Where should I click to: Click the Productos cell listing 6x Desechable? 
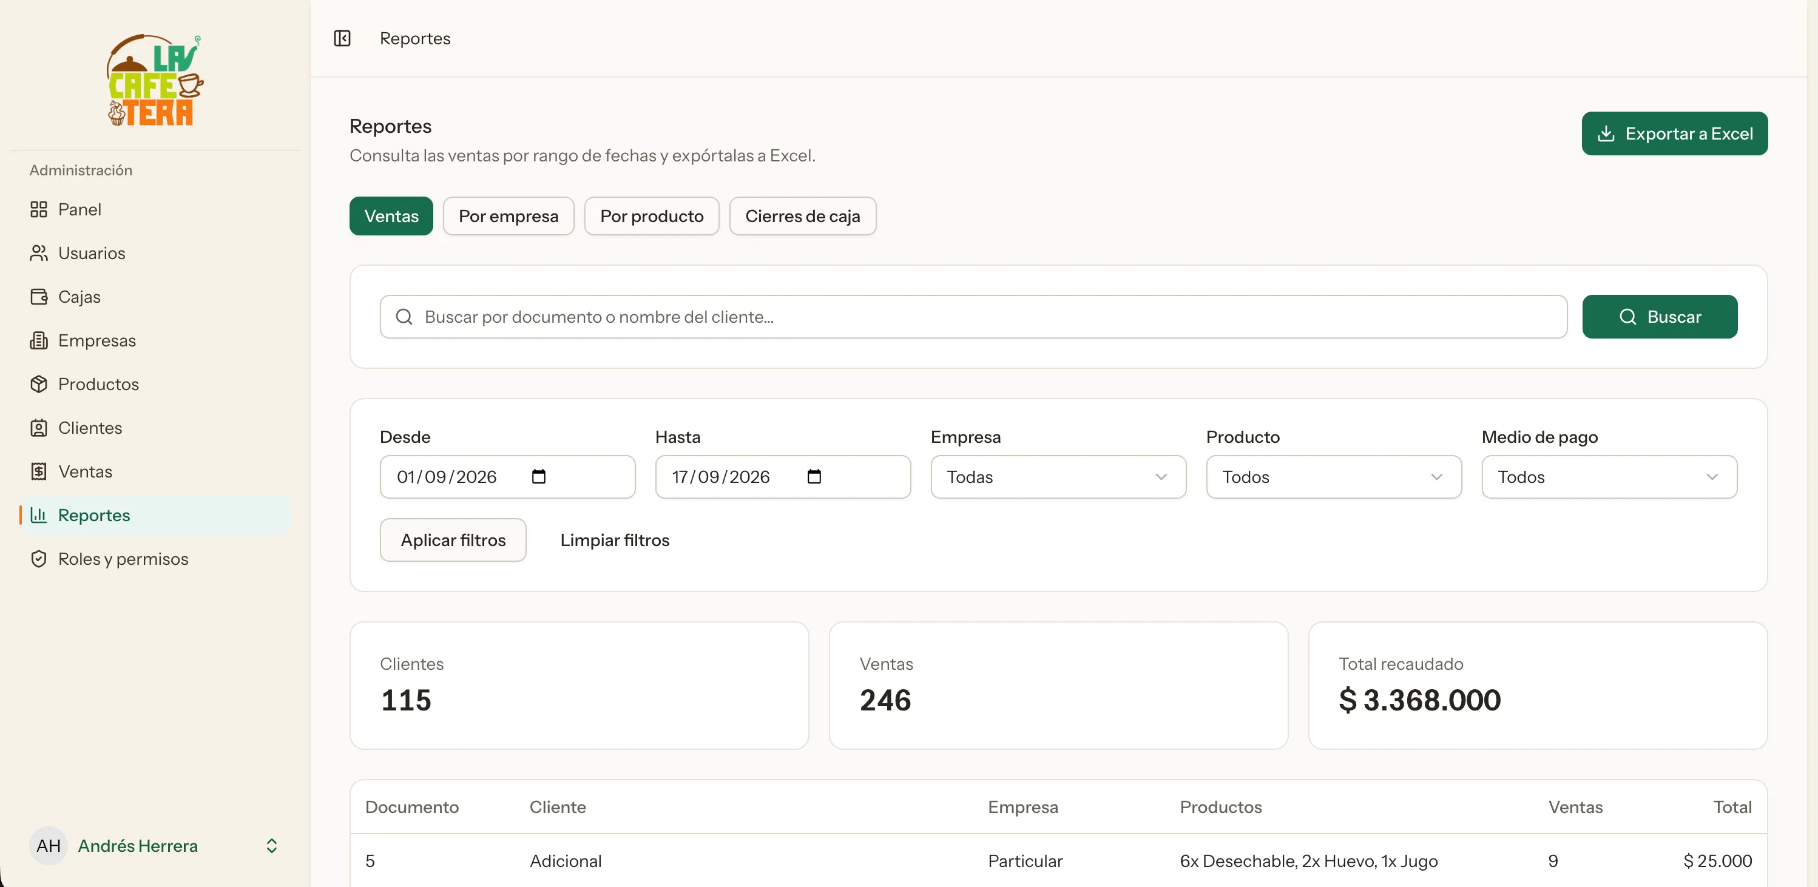tap(1308, 861)
